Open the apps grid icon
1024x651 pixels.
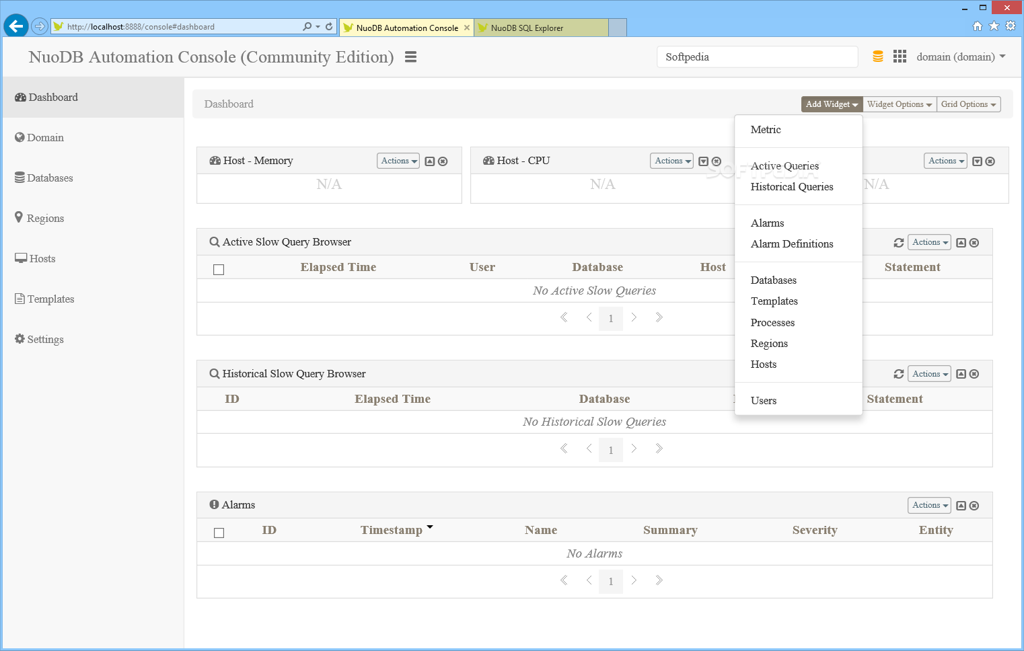900,56
